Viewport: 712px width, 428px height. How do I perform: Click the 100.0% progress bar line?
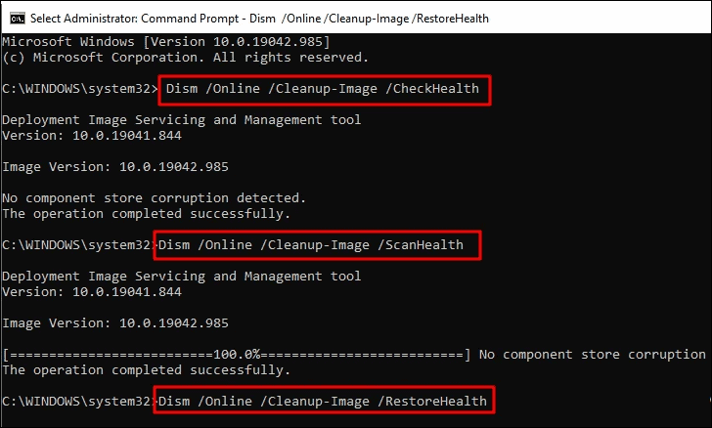[x=236, y=355]
